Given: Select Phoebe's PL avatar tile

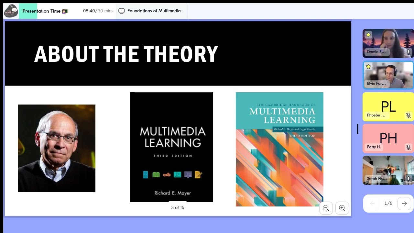Looking at the screenshot, I should click(388, 107).
